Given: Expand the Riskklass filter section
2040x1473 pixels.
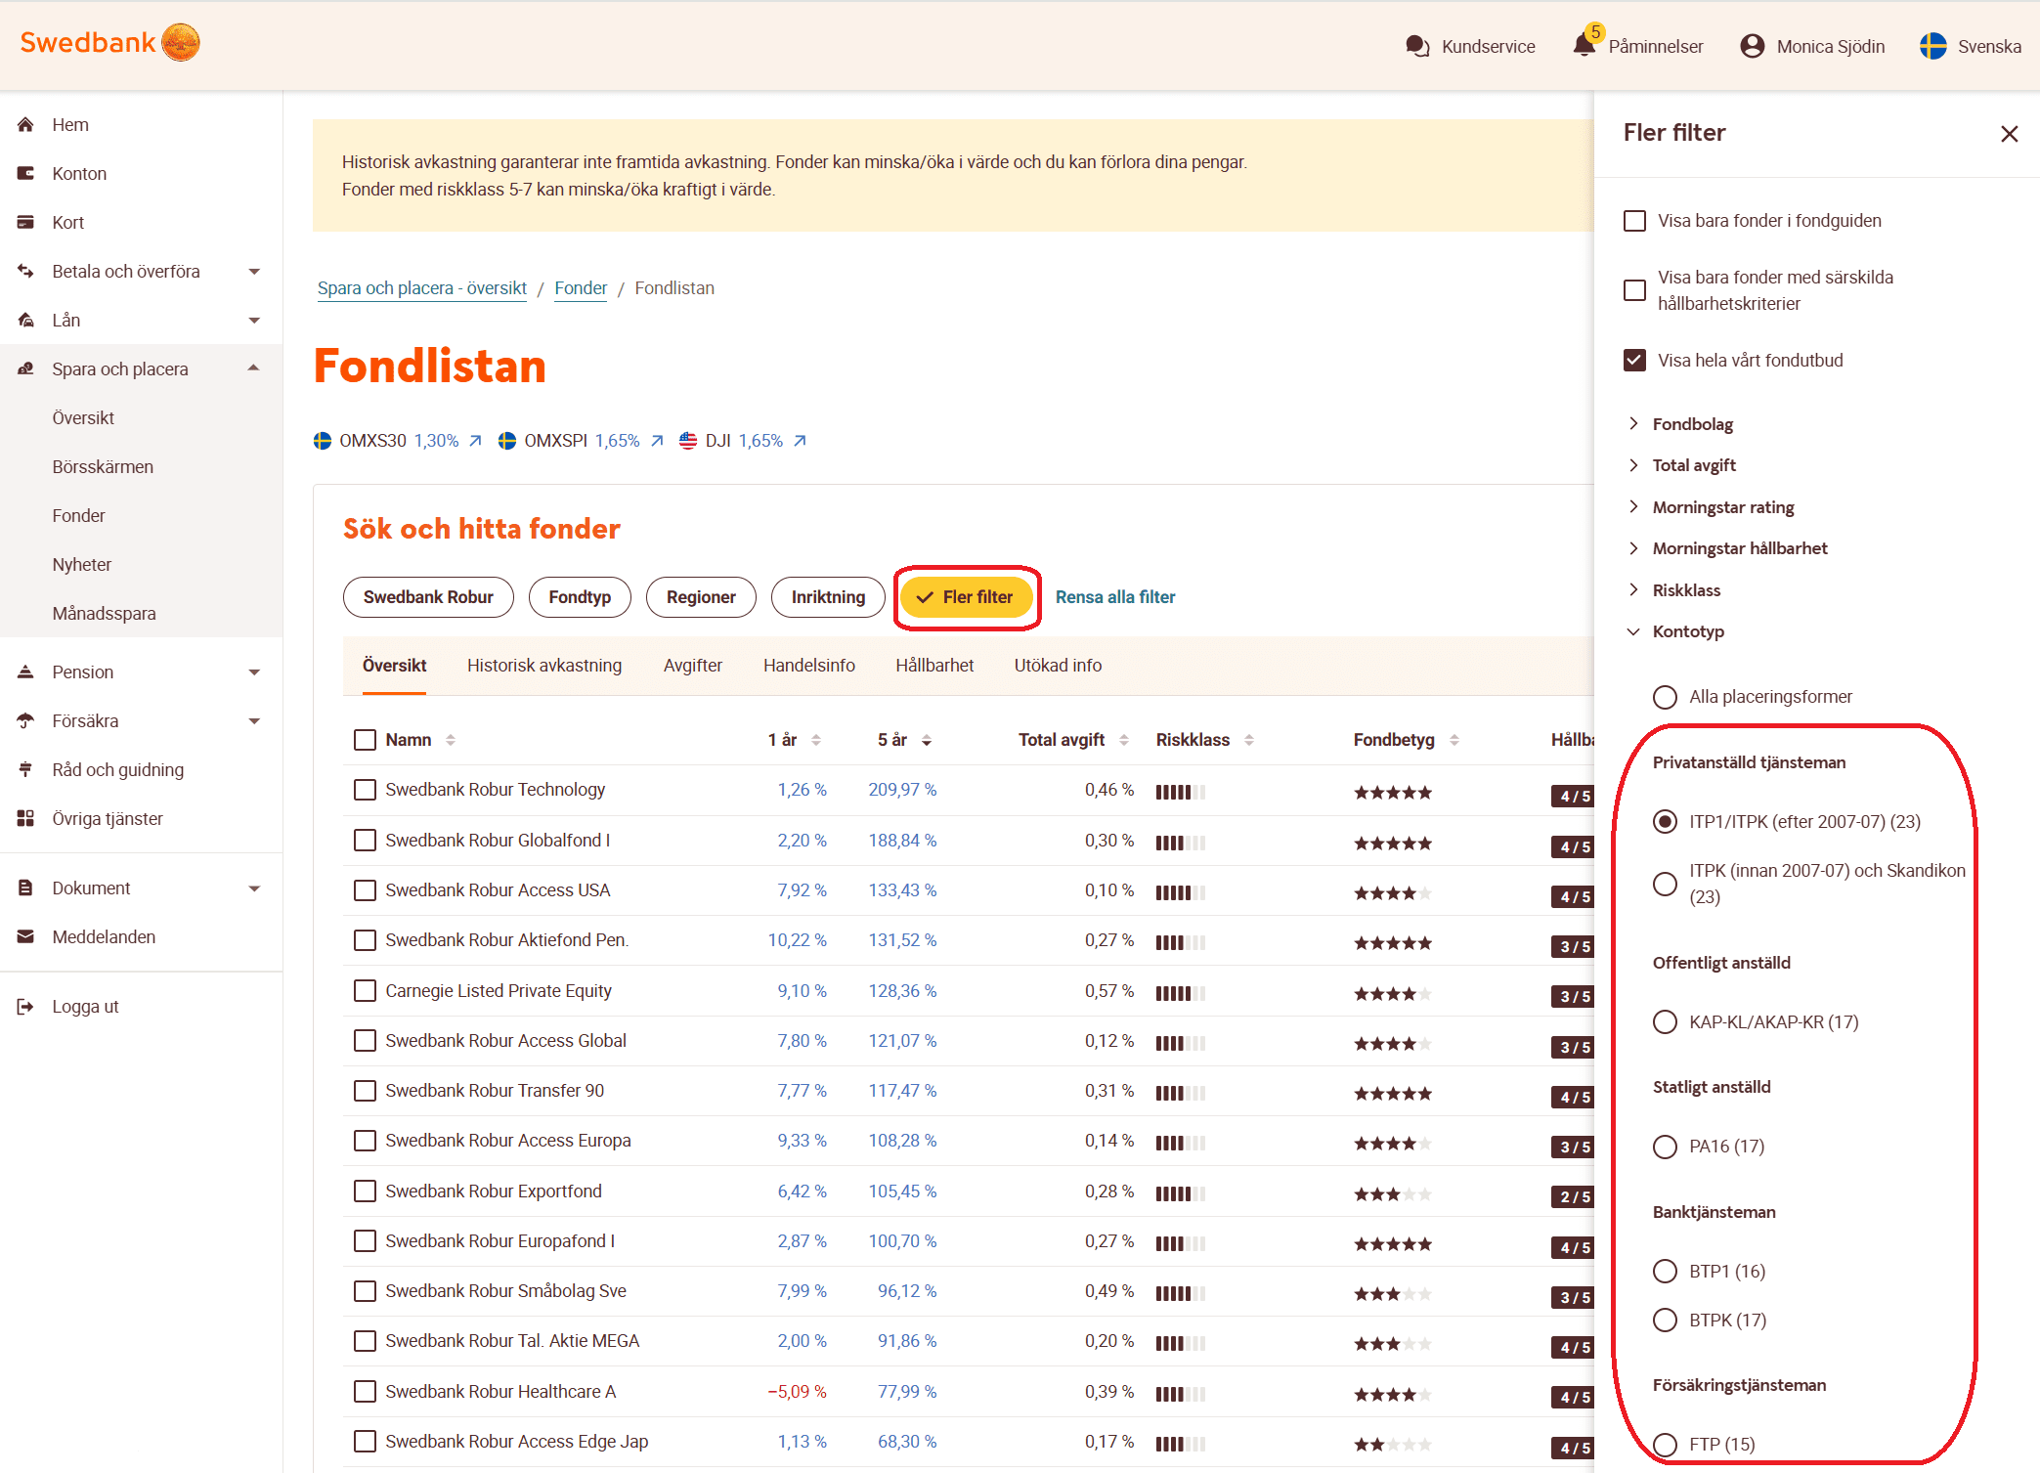Looking at the screenshot, I should point(1685,590).
